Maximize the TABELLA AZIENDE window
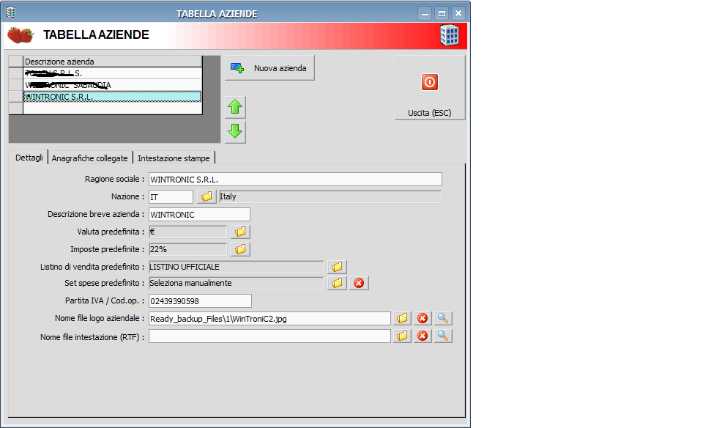The image size is (703, 428). (x=442, y=13)
